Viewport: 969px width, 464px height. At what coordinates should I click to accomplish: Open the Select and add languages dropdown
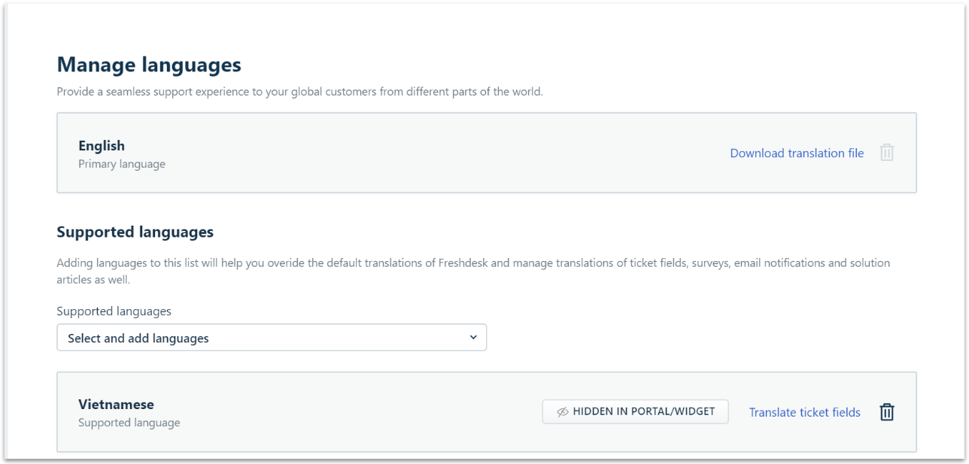[272, 337]
